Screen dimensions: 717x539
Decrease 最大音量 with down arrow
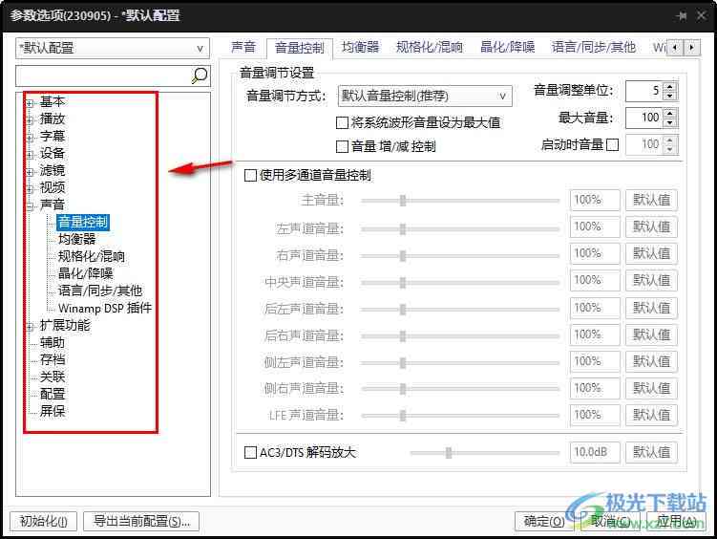[x=670, y=122]
